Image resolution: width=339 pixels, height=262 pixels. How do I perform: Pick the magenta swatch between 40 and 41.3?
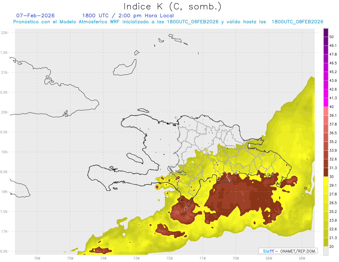[326, 102]
